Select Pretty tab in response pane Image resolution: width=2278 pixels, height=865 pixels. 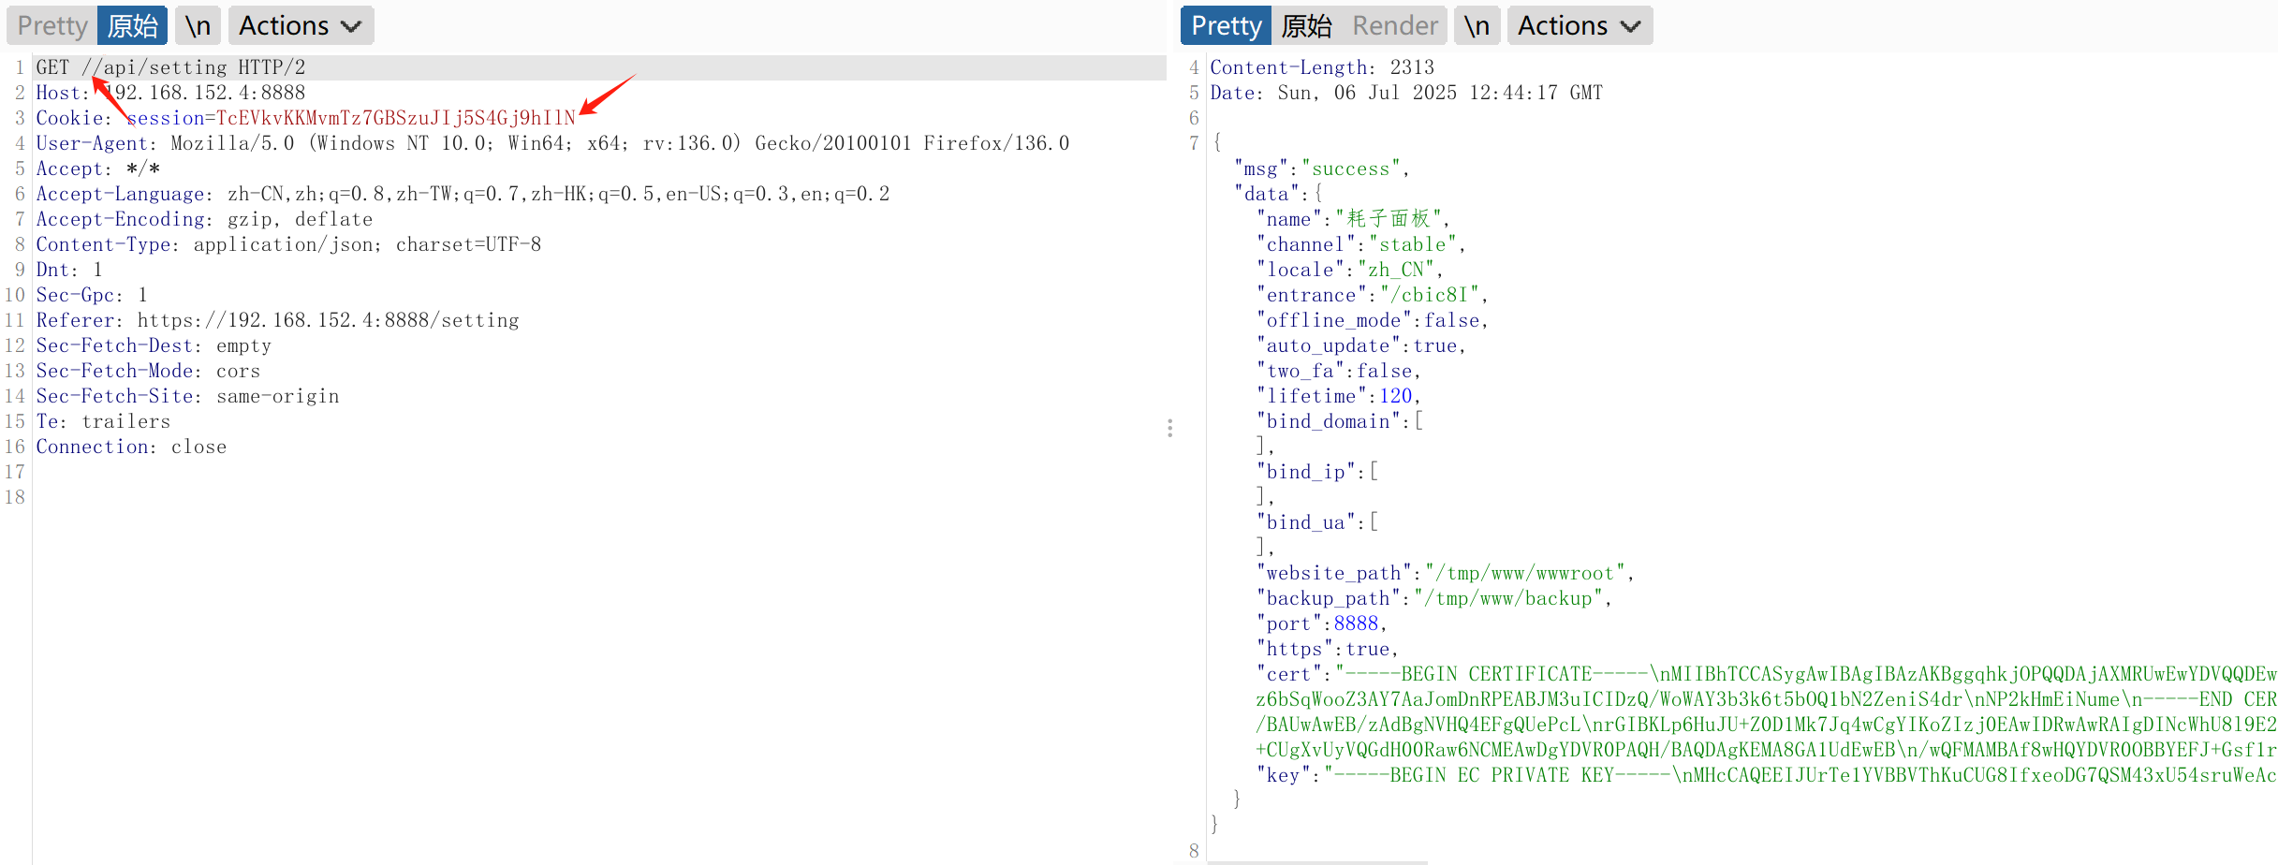(x=1225, y=25)
